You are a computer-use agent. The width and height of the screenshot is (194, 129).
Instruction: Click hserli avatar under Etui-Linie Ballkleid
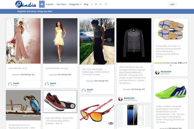pos(84,91)
